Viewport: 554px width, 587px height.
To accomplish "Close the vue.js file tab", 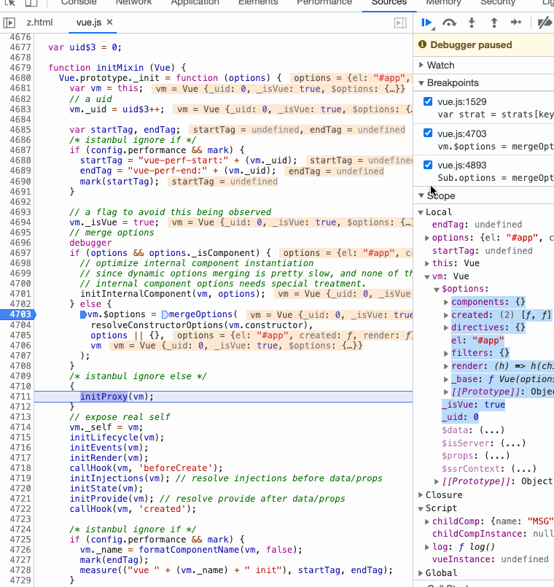I will coord(109,22).
